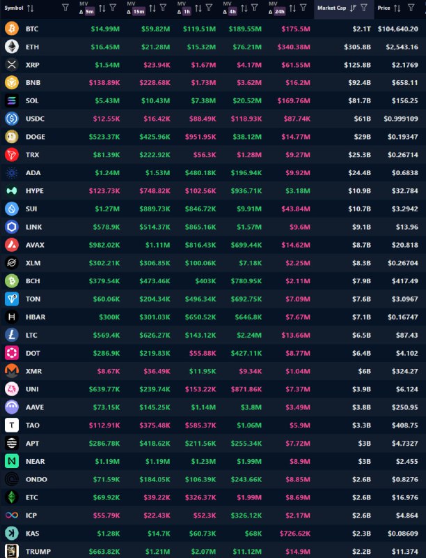The width and height of the screenshot is (426, 558).
Task: Click the ONDO coin icon
Action: point(12,479)
